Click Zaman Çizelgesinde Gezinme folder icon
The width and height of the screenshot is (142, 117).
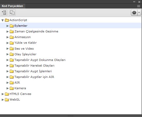[12, 31]
